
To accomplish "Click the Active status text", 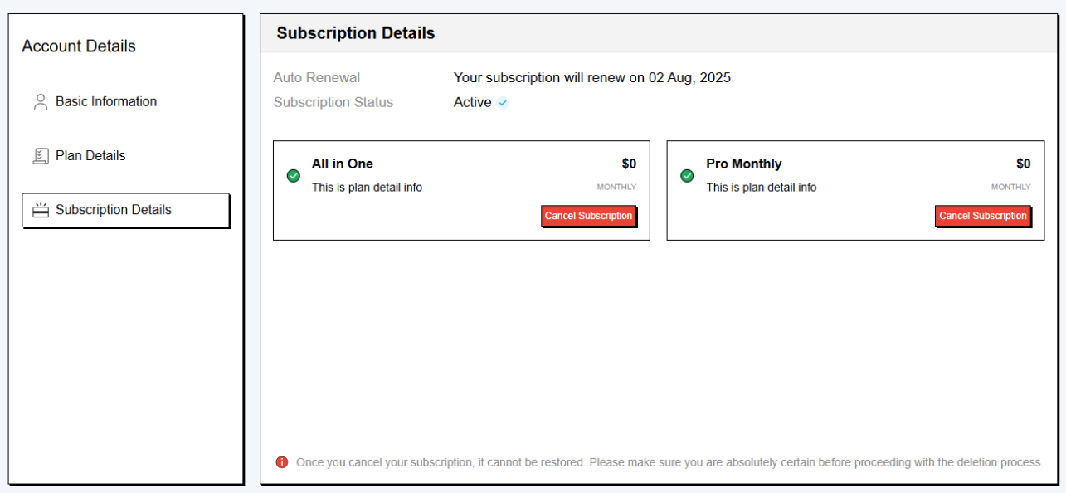I will coord(473,103).
